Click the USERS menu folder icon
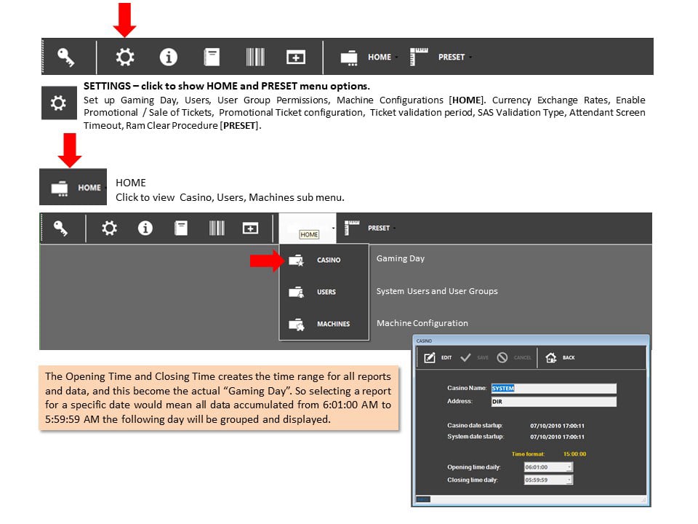 click(x=296, y=292)
